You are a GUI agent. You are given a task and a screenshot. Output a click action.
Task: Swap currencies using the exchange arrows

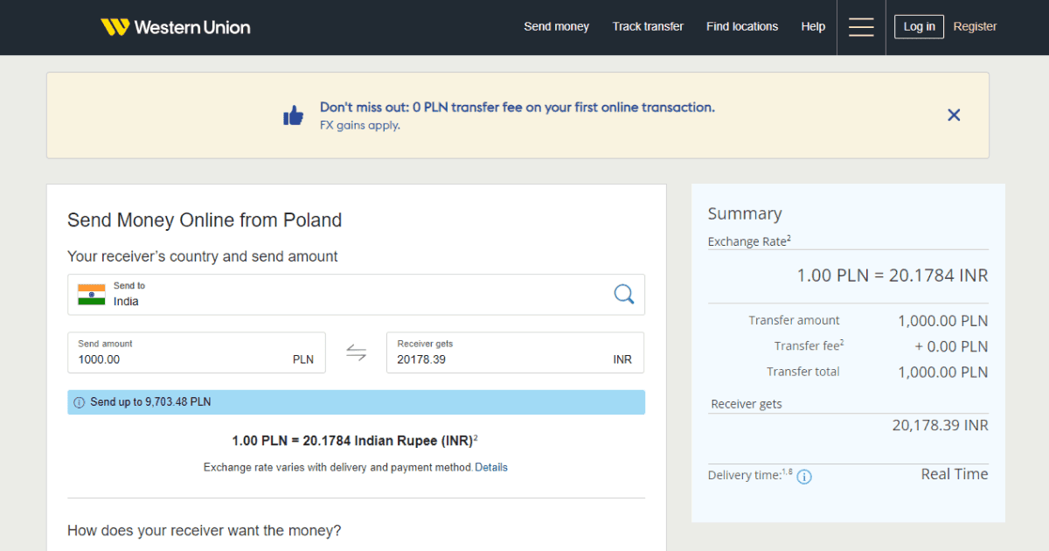356,352
